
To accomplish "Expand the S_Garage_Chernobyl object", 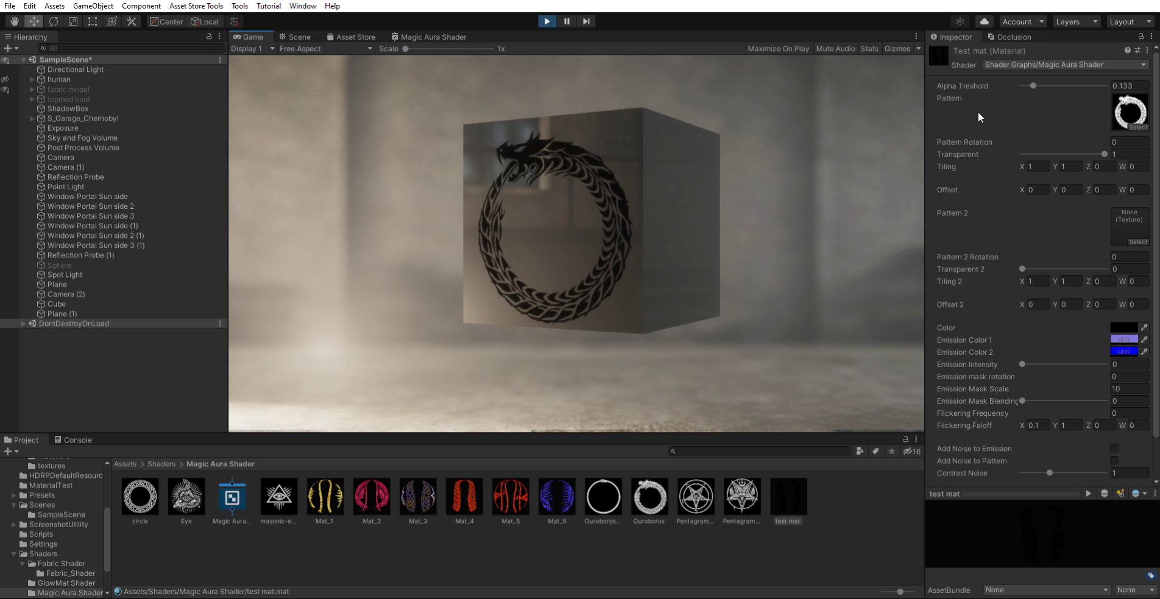I will 32,119.
